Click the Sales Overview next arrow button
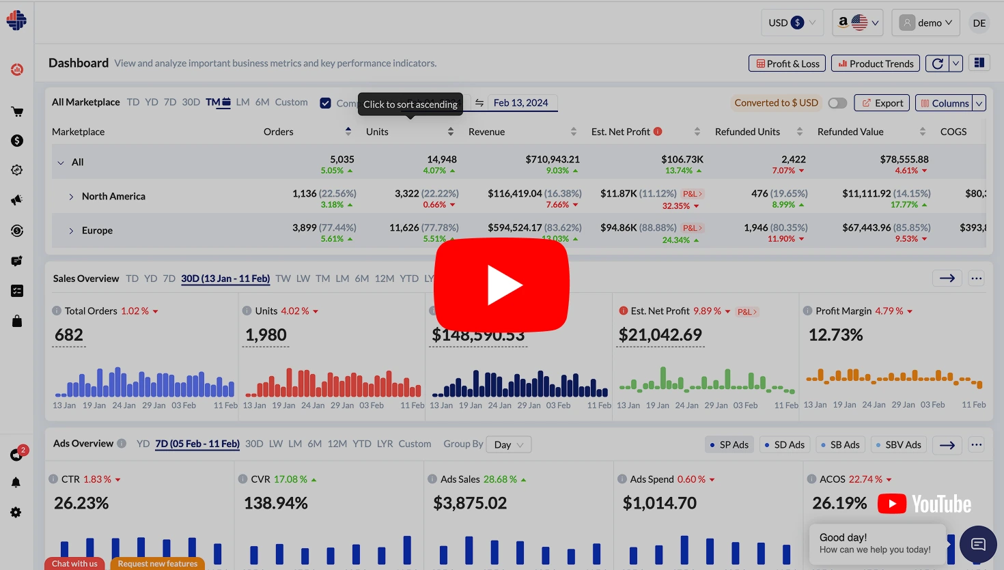Viewport: 1004px width, 570px height. pos(947,278)
